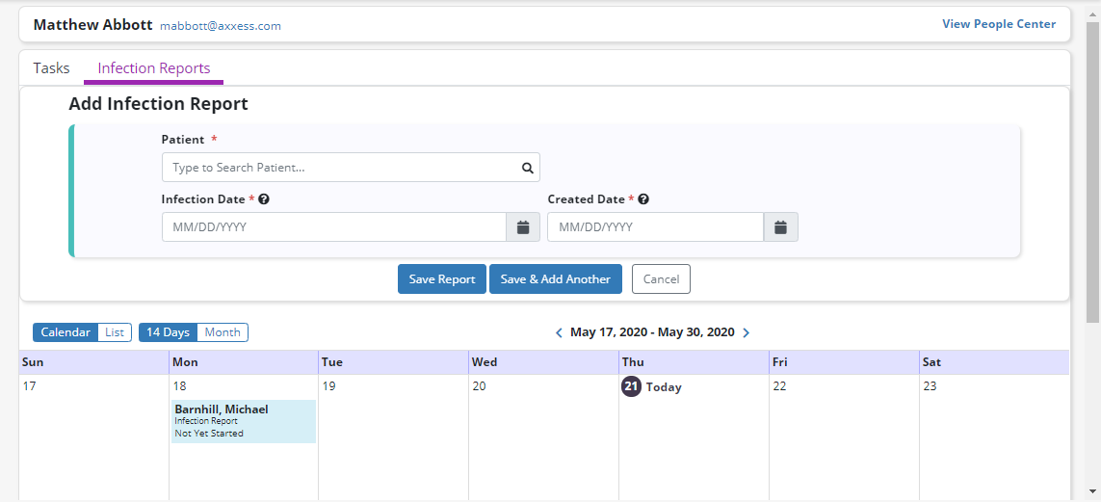Switch to List view
The height and width of the screenshot is (502, 1101).
(x=114, y=332)
